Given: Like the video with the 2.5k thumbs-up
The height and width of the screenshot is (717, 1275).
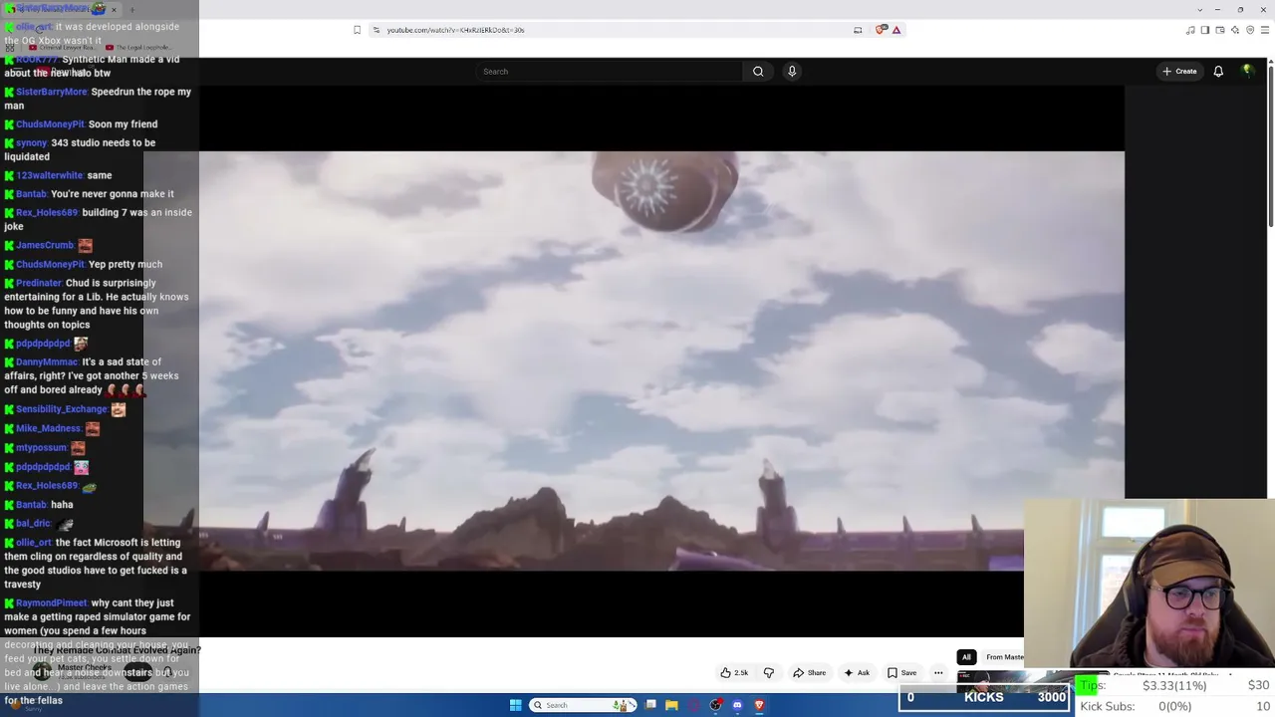Looking at the screenshot, I should click(734, 673).
